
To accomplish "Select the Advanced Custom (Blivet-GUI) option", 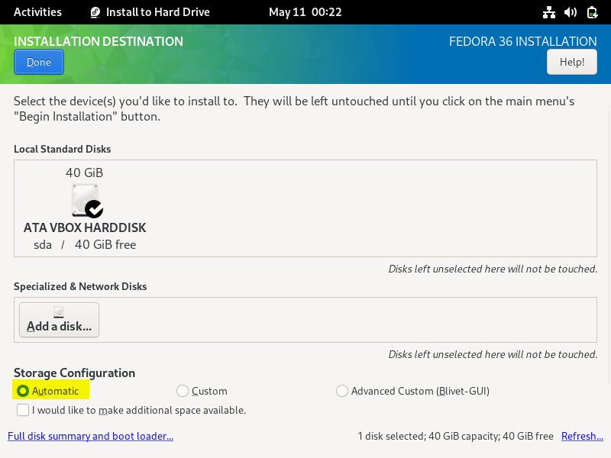I will pyautogui.click(x=342, y=390).
